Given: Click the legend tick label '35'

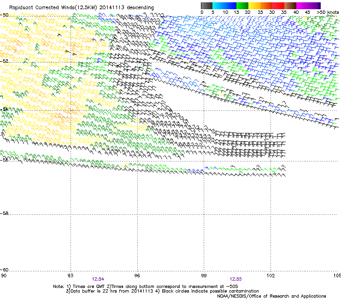Looking at the screenshot, I should point(284,12).
